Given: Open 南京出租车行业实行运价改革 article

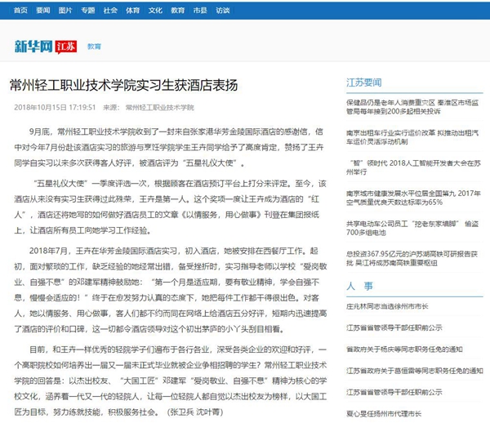Looking at the screenshot, I should point(412,137).
